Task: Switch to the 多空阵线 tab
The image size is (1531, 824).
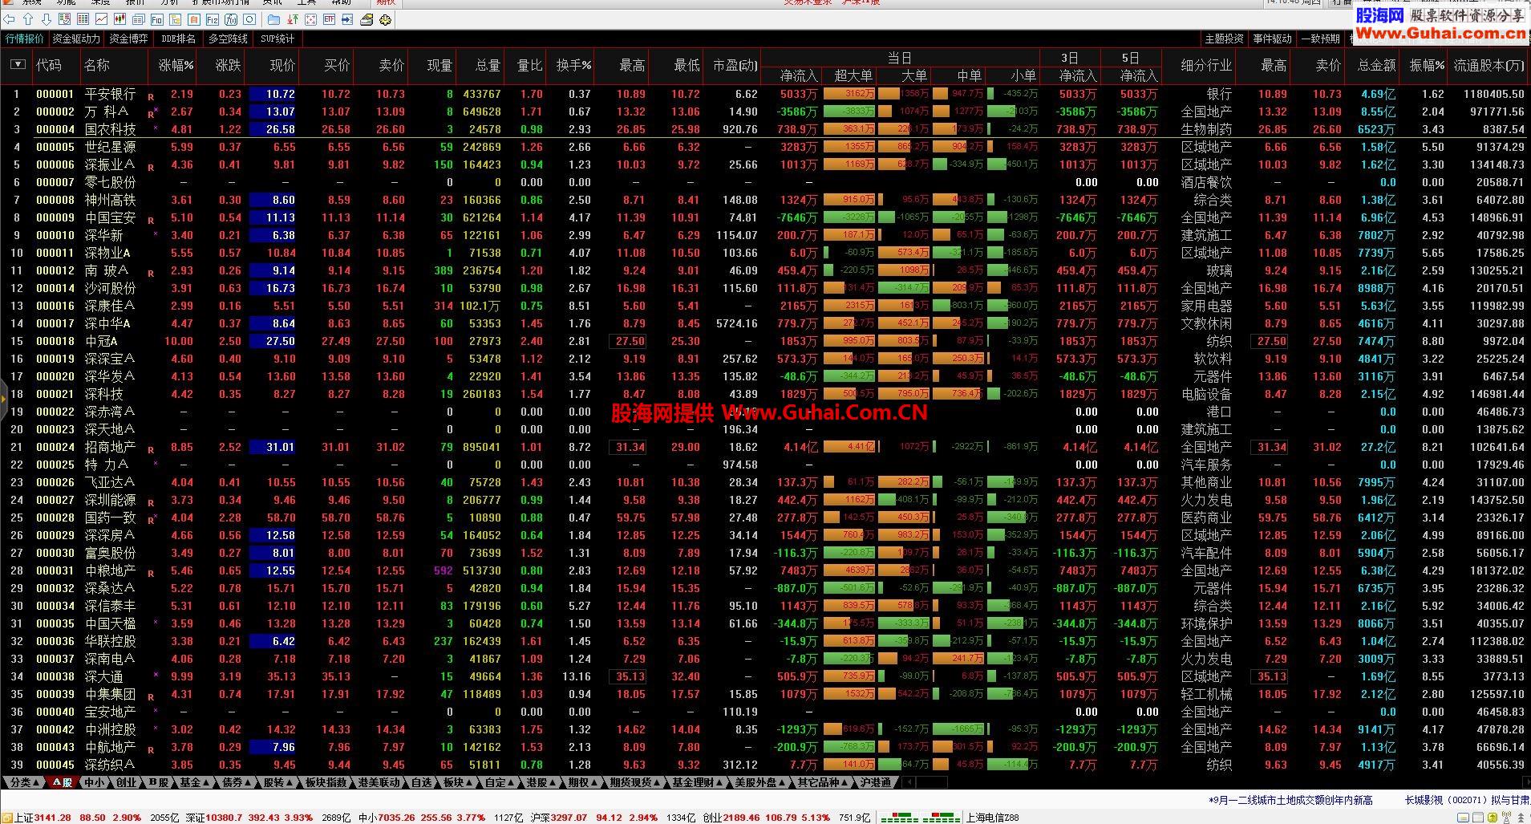Action: click(229, 39)
